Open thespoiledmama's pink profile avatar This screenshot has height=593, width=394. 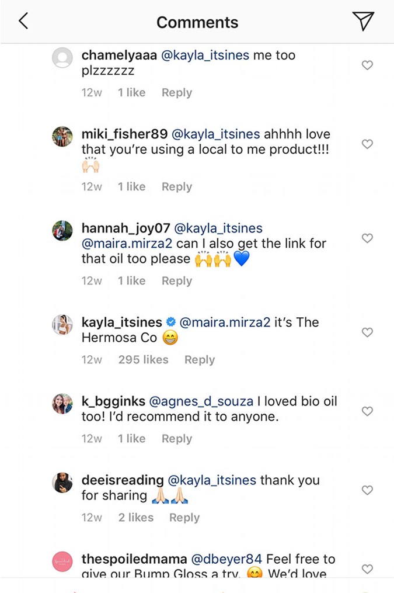62,561
